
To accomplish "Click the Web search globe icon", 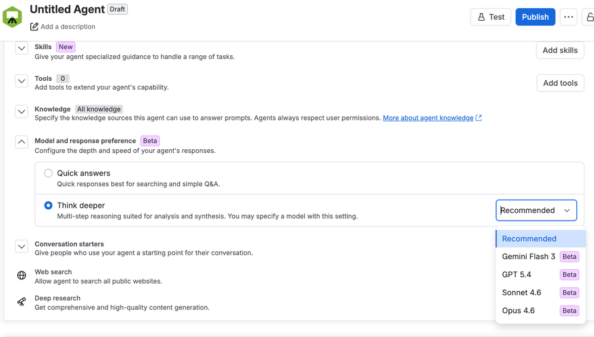I will [21, 275].
